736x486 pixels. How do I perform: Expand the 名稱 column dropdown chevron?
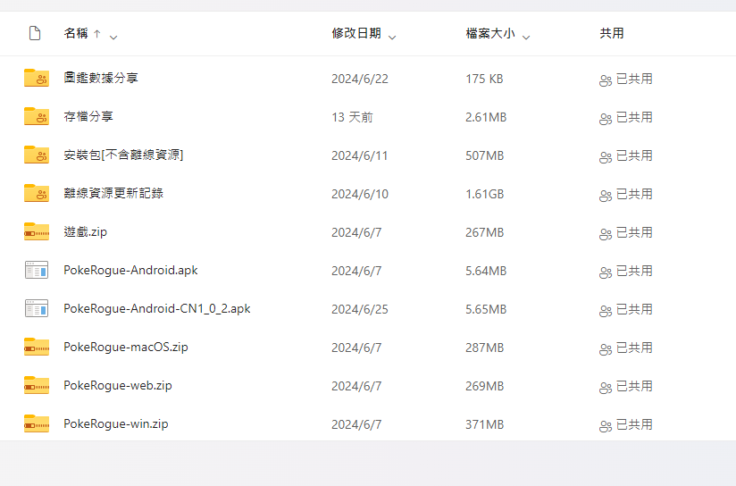pos(113,37)
